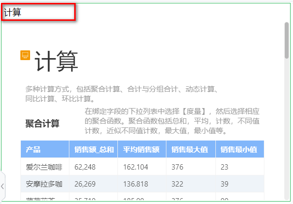Click the 162.104 average sales cell
Screen dimensions: 293x204
135,167
